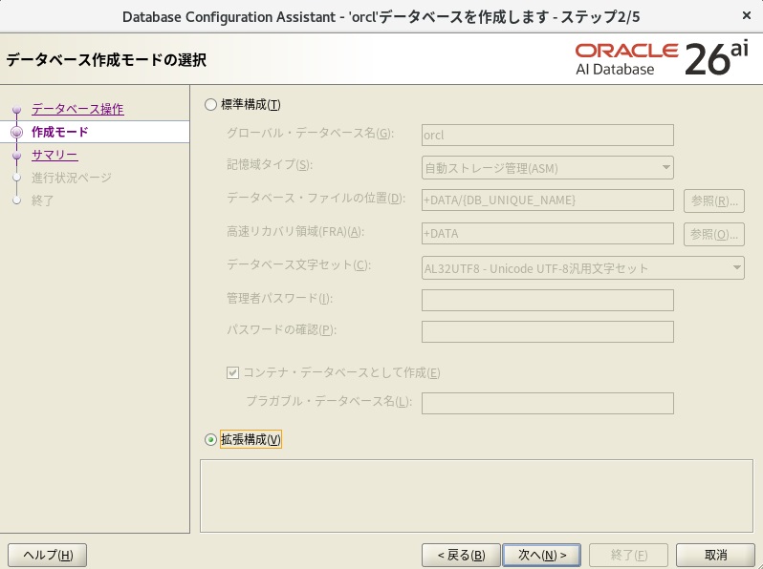Click the プラガブル・データベース名 field
Image resolution: width=763 pixels, height=569 pixels.
(x=548, y=403)
